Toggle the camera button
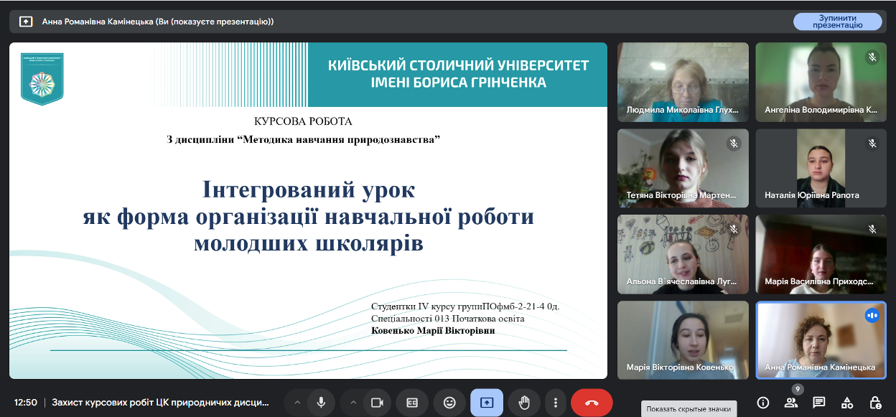896x417 pixels. pos(377,403)
